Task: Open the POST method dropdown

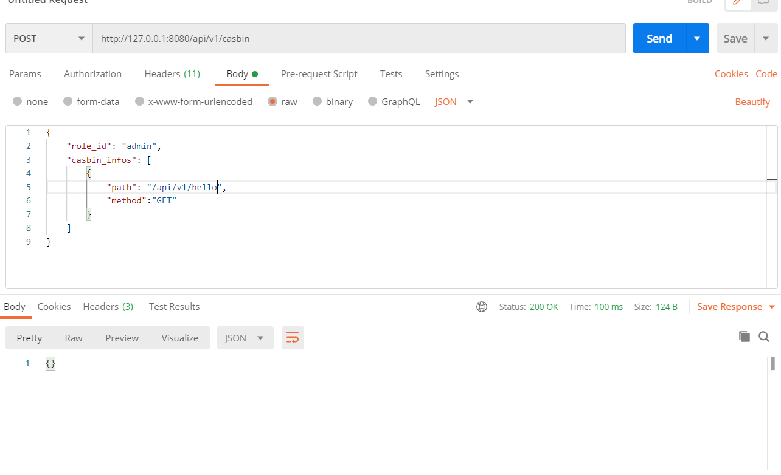Action: [49, 38]
